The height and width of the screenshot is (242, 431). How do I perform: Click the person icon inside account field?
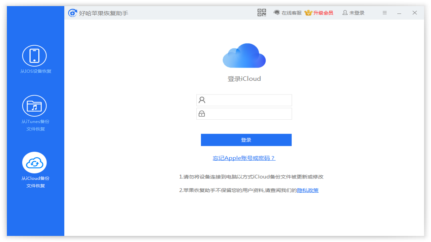pos(201,100)
